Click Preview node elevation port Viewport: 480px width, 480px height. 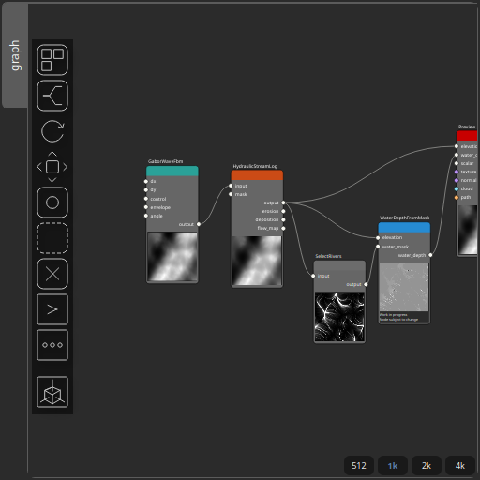(x=457, y=146)
